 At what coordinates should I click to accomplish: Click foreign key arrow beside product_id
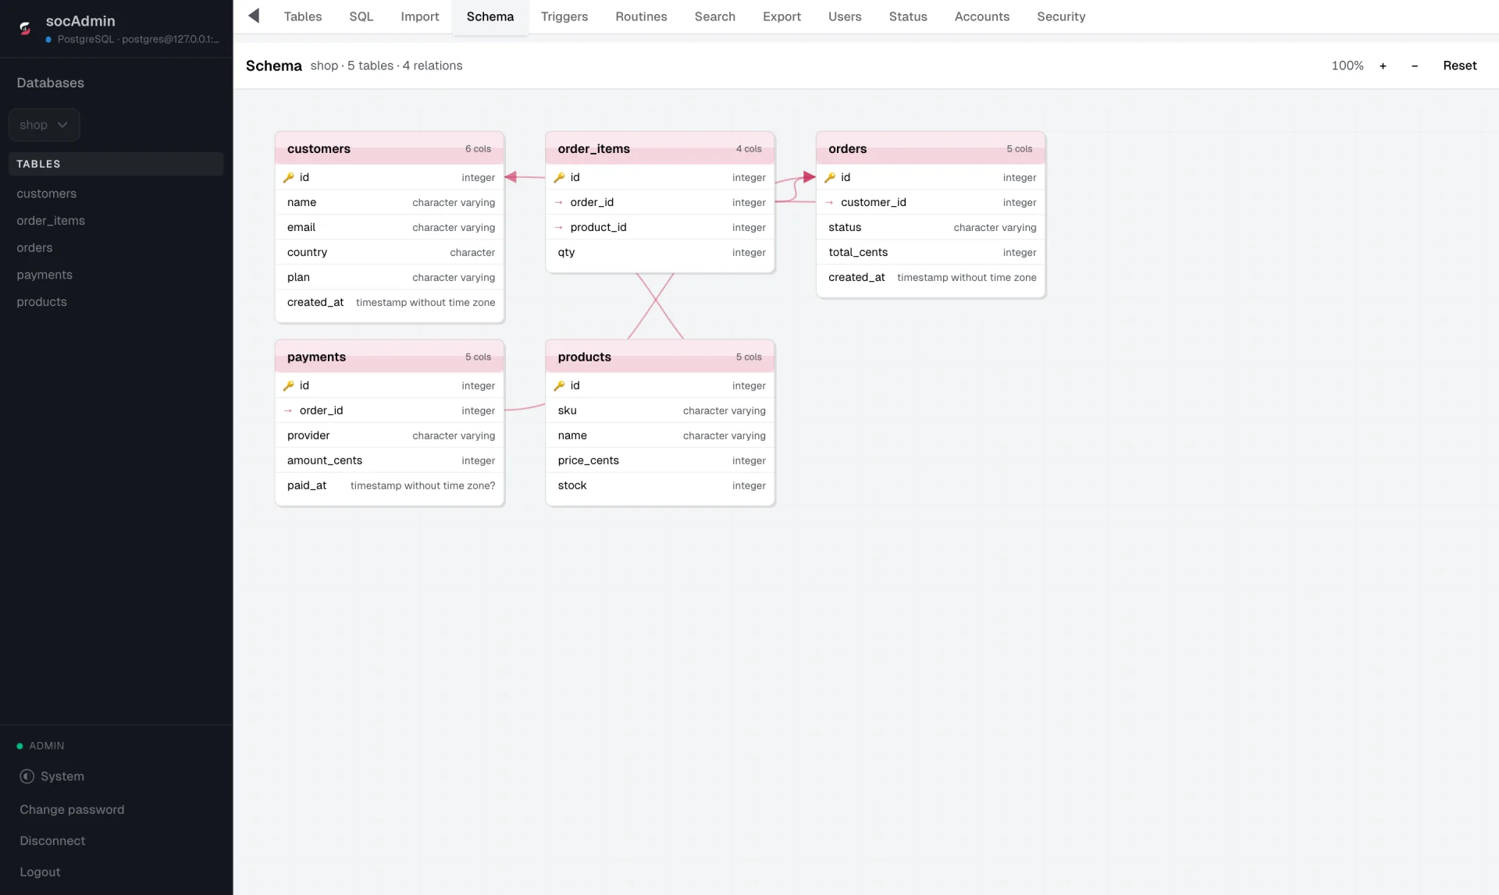click(x=559, y=227)
